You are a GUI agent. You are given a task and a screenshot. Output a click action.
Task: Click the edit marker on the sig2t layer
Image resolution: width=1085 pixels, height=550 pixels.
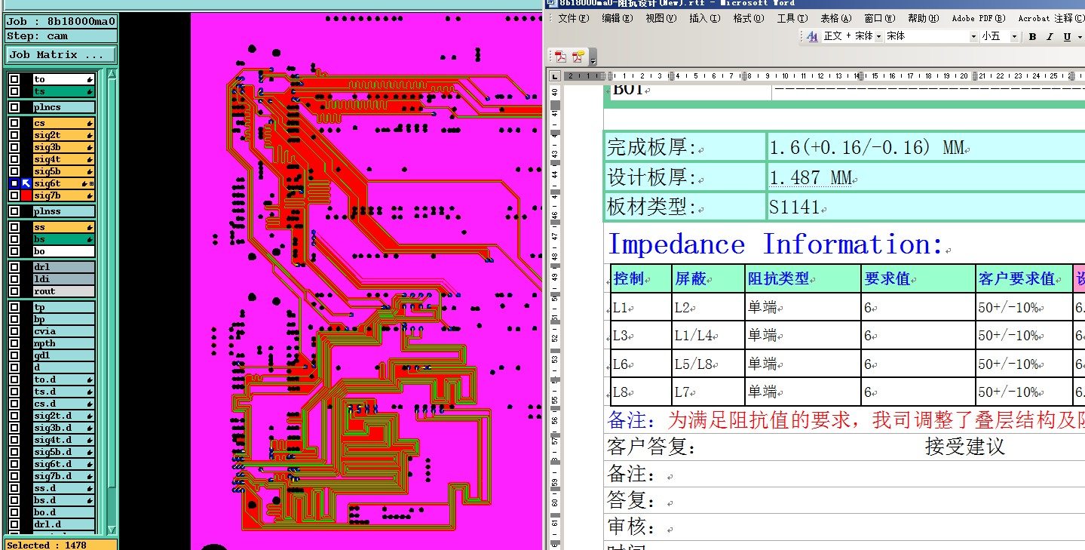pyautogui.click(x=90, y=135)
